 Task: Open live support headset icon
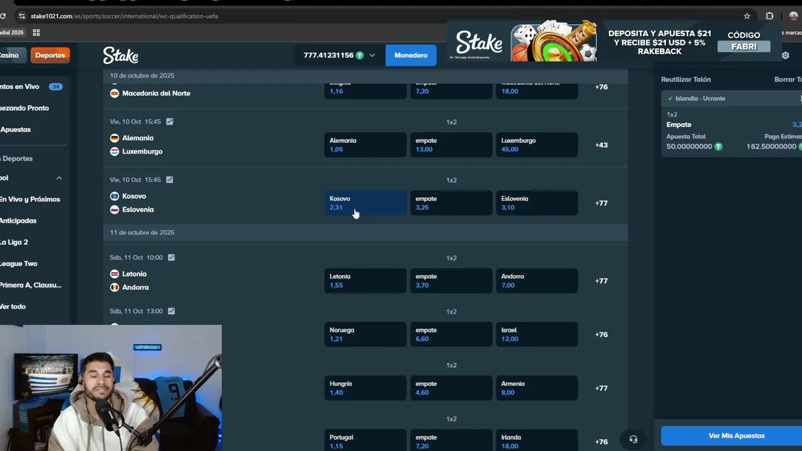click(x=633, y=439)
